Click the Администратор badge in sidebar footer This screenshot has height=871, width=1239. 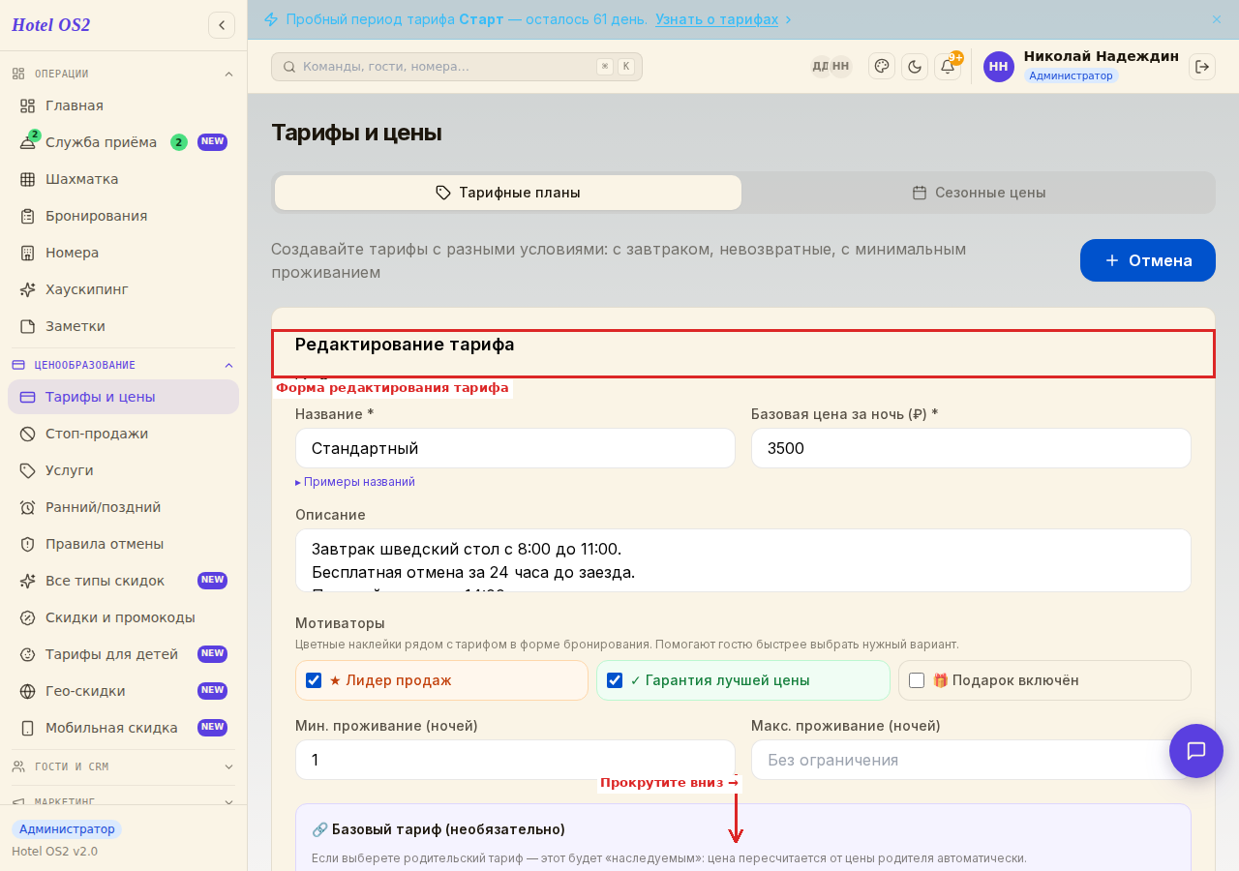coord(67,829)
